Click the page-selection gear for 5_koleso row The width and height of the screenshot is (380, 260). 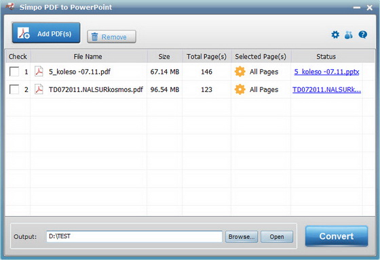[240, 72]
